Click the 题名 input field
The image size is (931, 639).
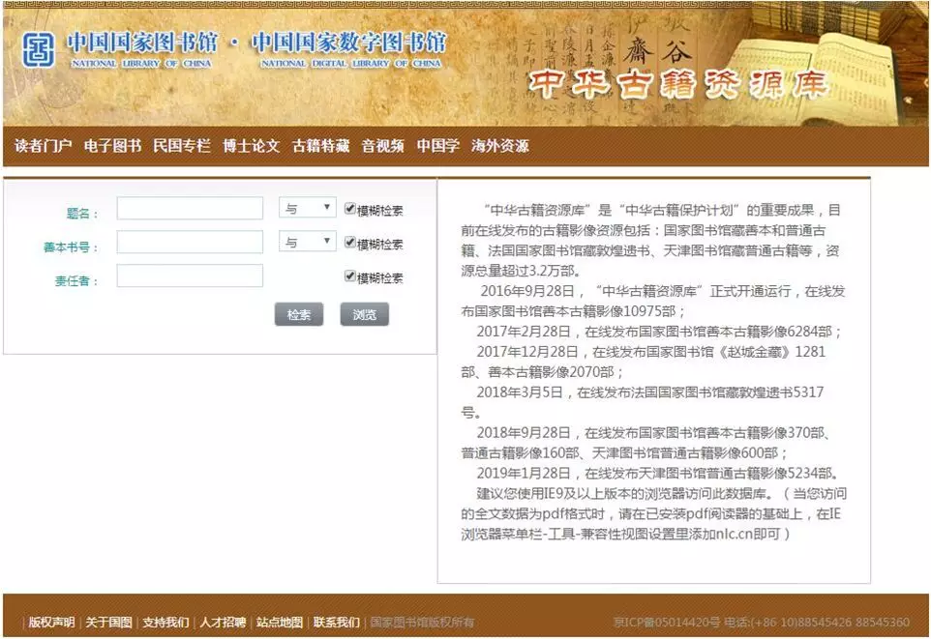tap(190, 209)
